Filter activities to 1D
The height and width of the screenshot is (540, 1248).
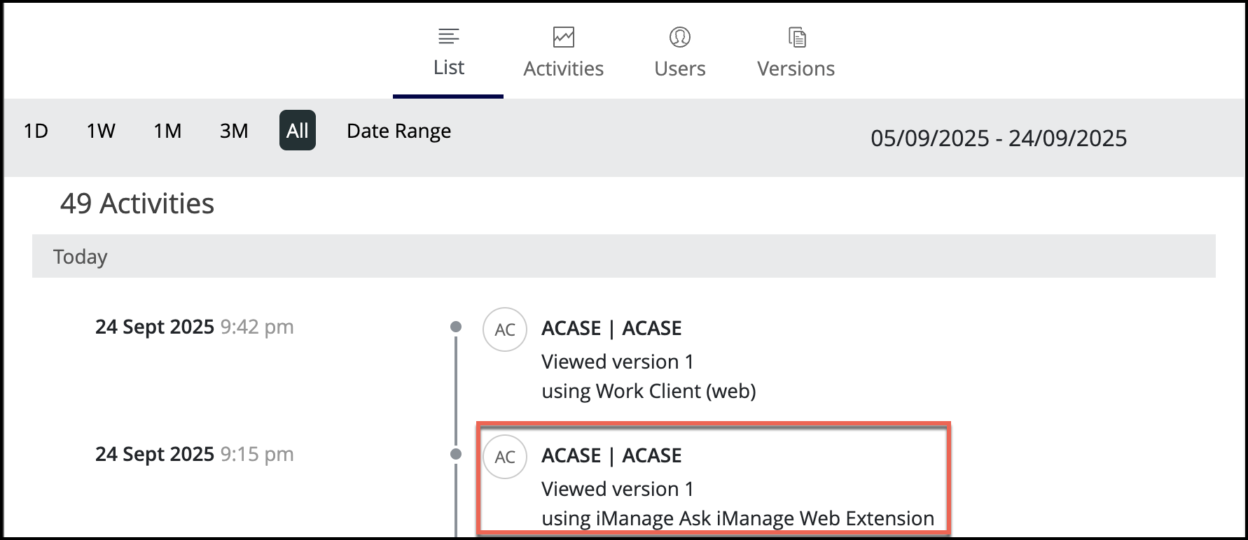point(36,131)
